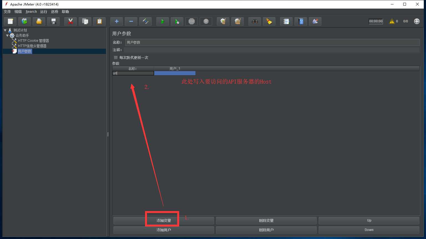The image size is (426, 239).
Task: Open the 运行 menu
Action: pyautogui.click(x=44, y=12)
